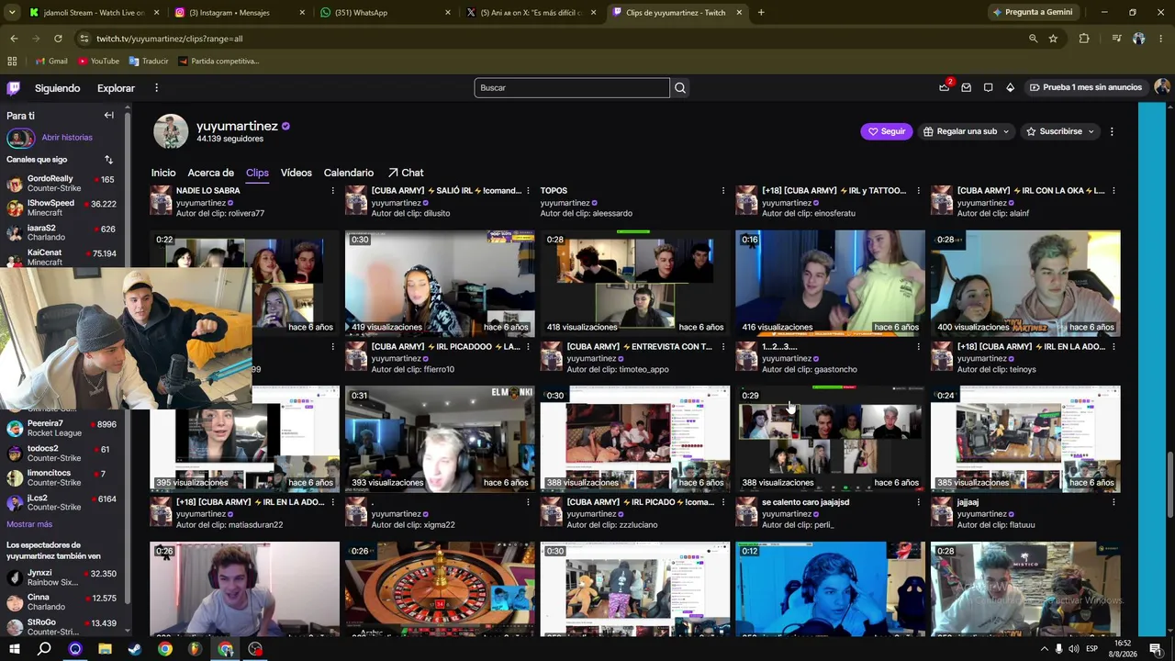Go back with the browser arrow
The image size is (1175, 661).
14,39
